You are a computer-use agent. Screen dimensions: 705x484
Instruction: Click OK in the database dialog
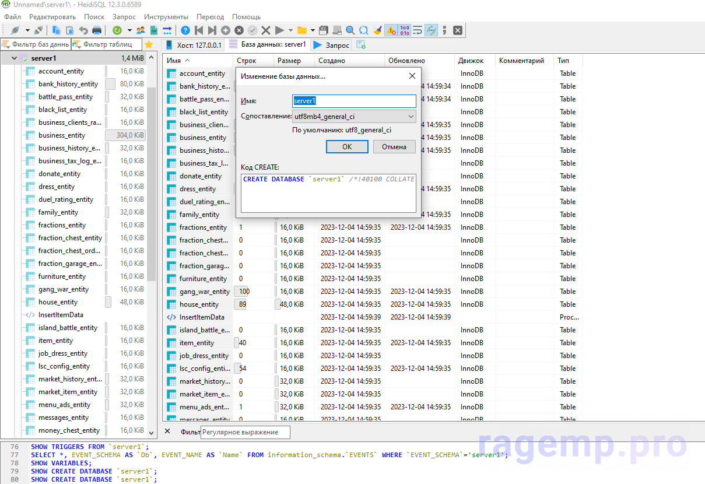(347, 147)
